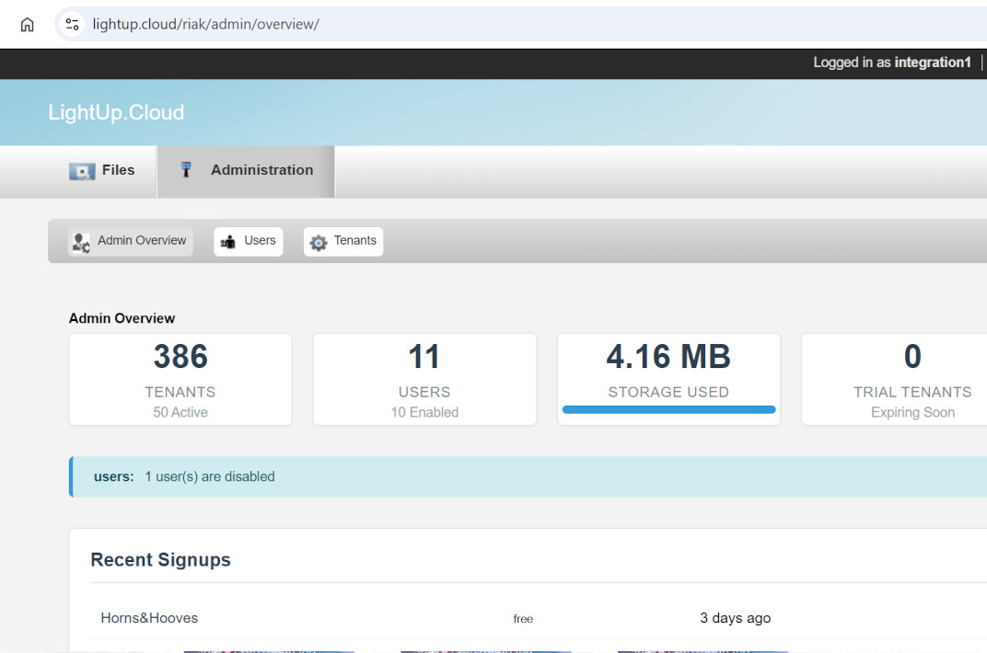Click the TENANTS card label
The width and height of the screenshot is (987, 653).
click(x=180, y=392)
